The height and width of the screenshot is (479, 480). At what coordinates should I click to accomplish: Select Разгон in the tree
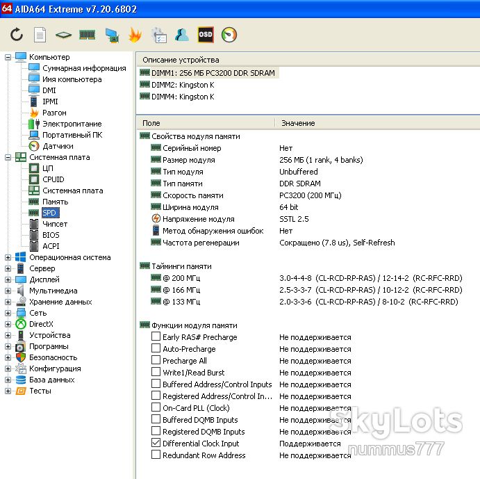click(x=54, y=113)
